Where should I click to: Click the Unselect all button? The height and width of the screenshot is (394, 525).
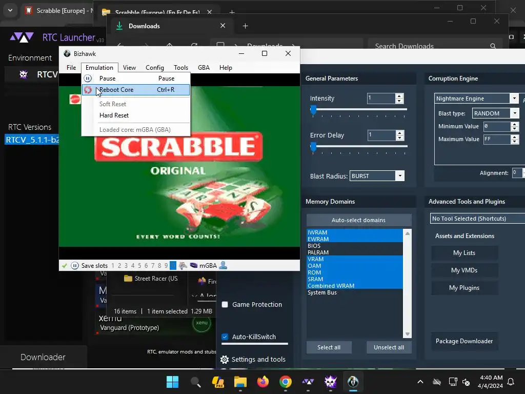click(x=389, y=347)
